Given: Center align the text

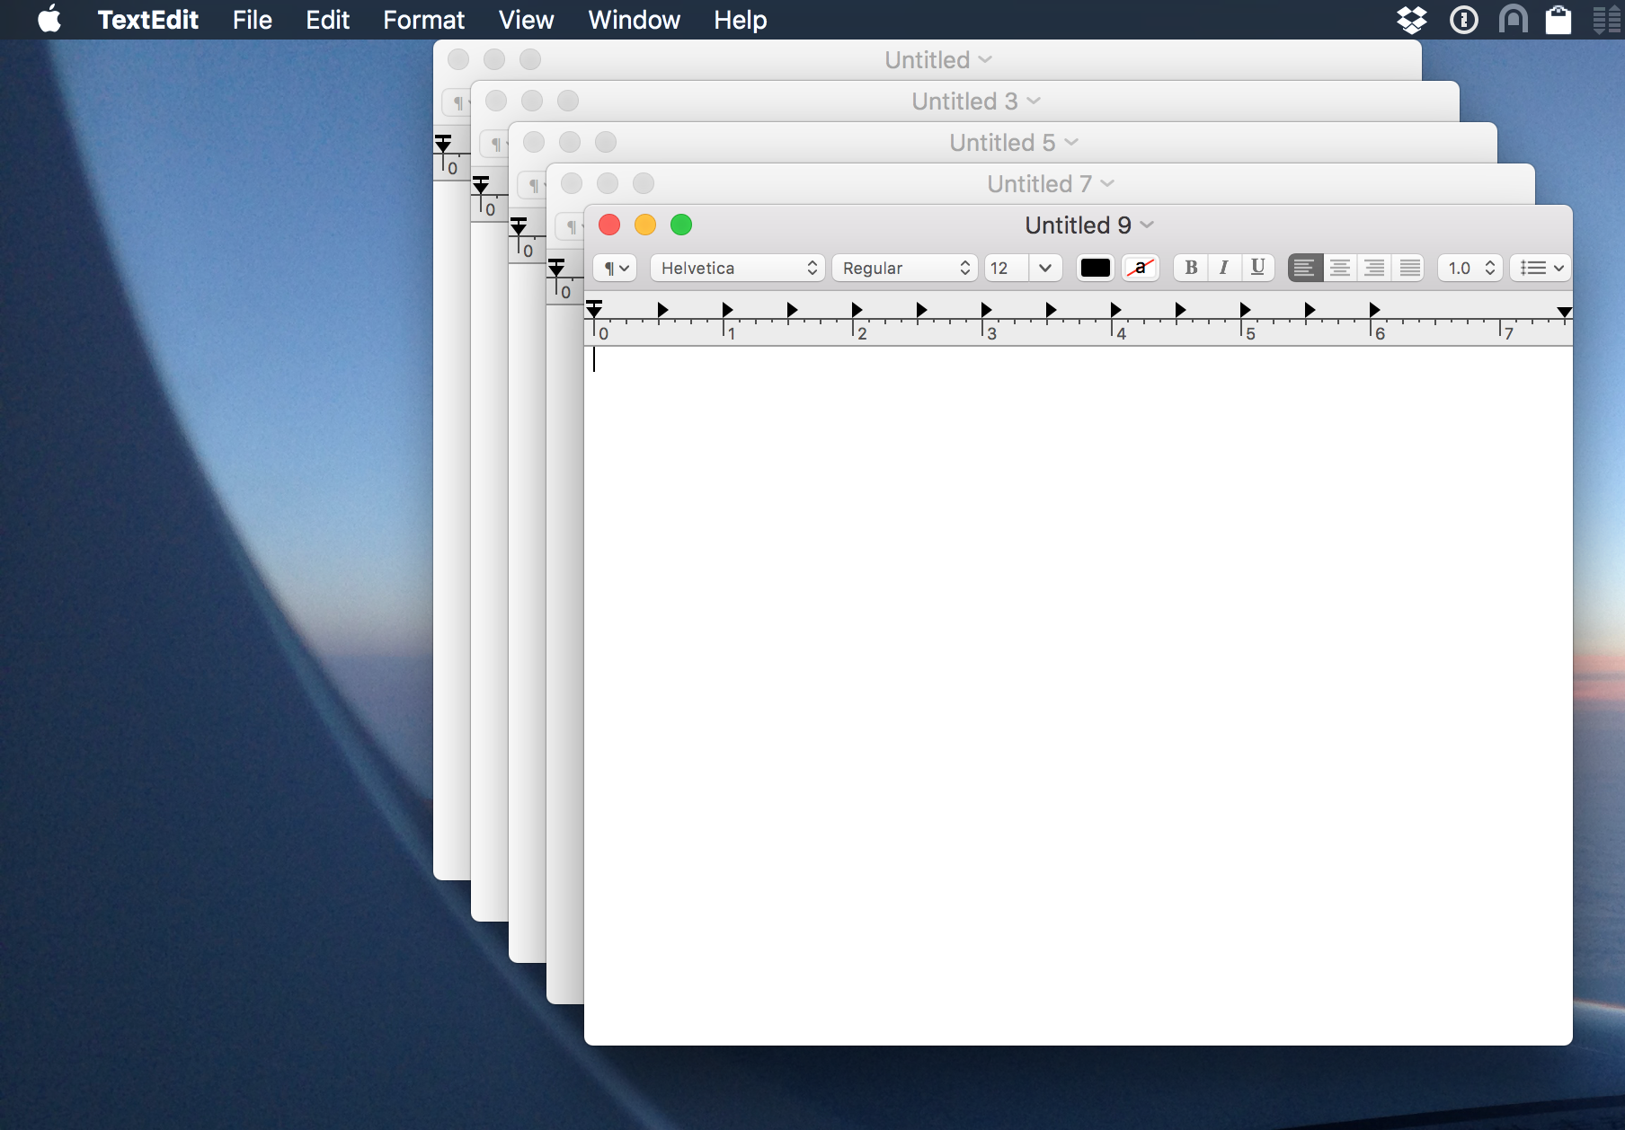Looking at the screenshot, I should pos(1340,268).
